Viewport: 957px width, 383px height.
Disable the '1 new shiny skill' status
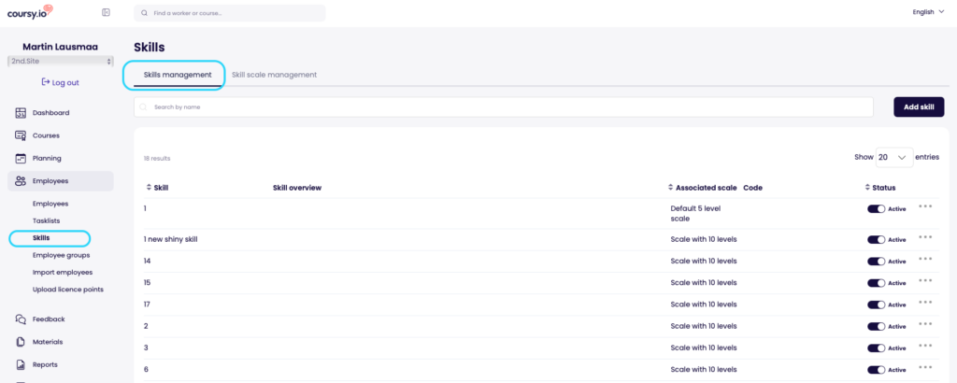click(x=877, y=239)
